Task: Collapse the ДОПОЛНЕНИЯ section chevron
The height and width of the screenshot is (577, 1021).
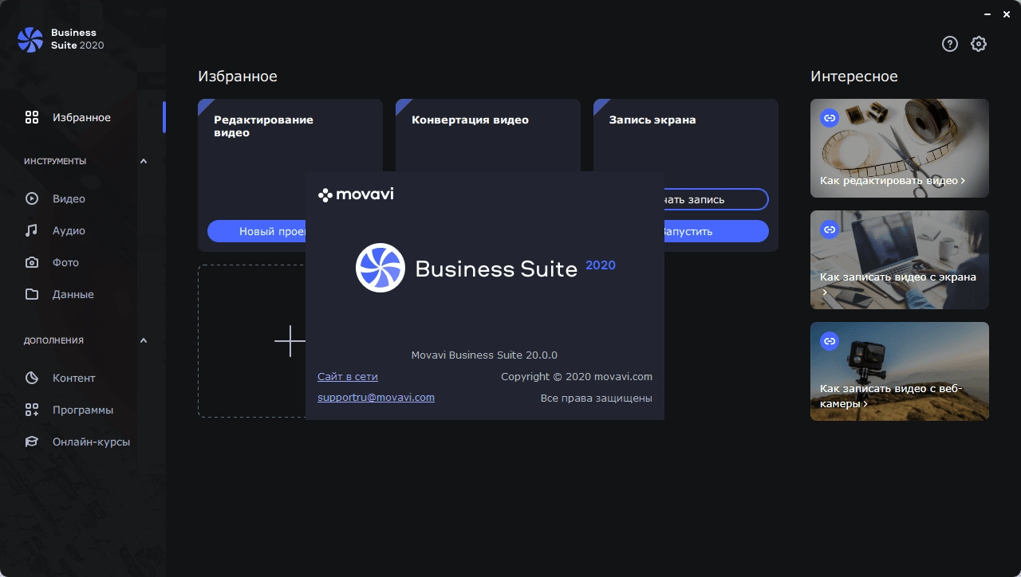Action: pyautogui.click(x=144, y=340)
